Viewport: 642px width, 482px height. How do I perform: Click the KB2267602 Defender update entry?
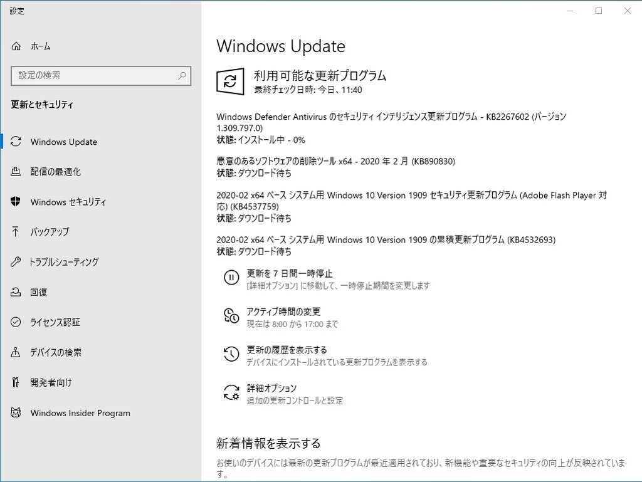tap(391, 128)
